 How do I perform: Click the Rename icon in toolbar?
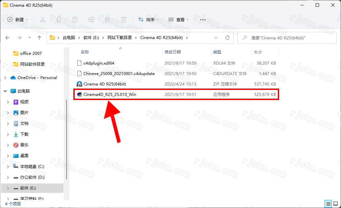coord(91,20)
